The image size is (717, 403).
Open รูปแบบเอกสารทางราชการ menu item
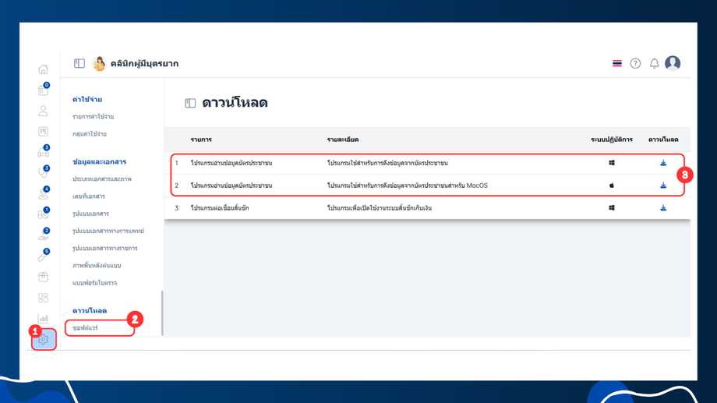coord(105,249)
